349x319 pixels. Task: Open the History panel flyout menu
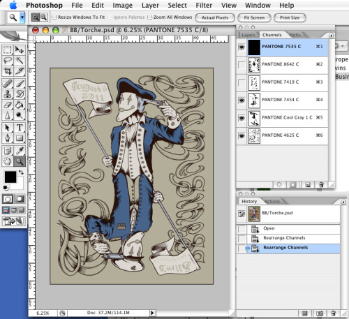click(x=343, y=202)
